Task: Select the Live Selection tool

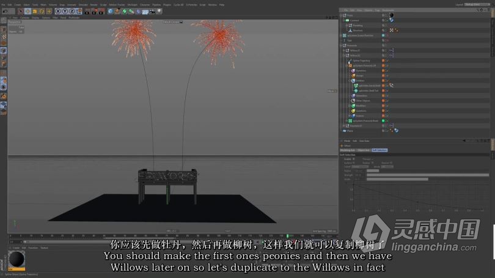Action: point(21,12)
